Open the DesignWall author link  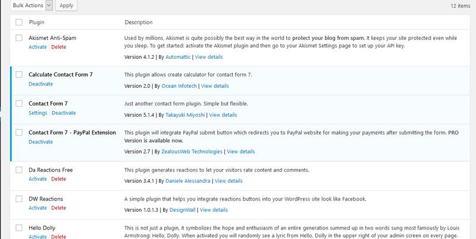[183, 210]
